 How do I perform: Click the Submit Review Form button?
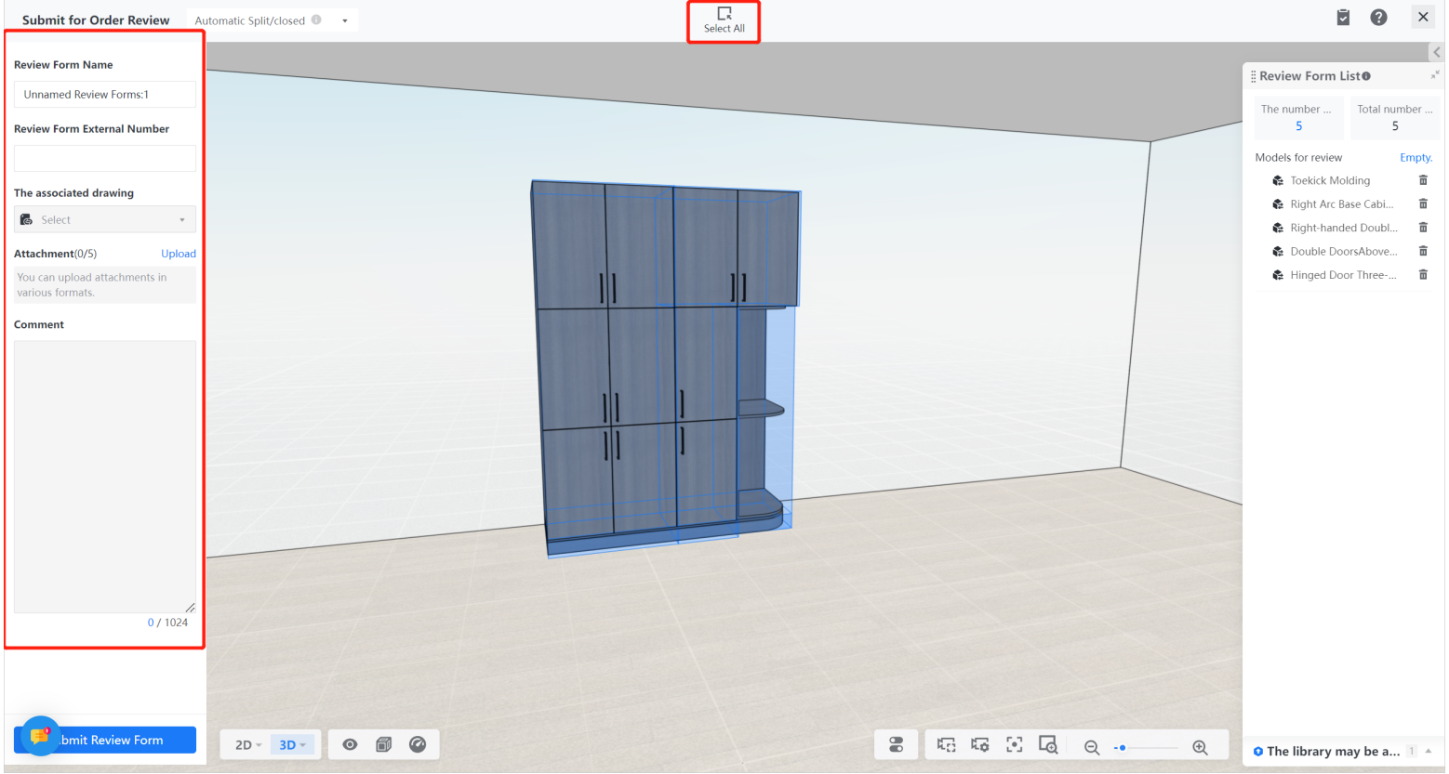coord(105,740)
